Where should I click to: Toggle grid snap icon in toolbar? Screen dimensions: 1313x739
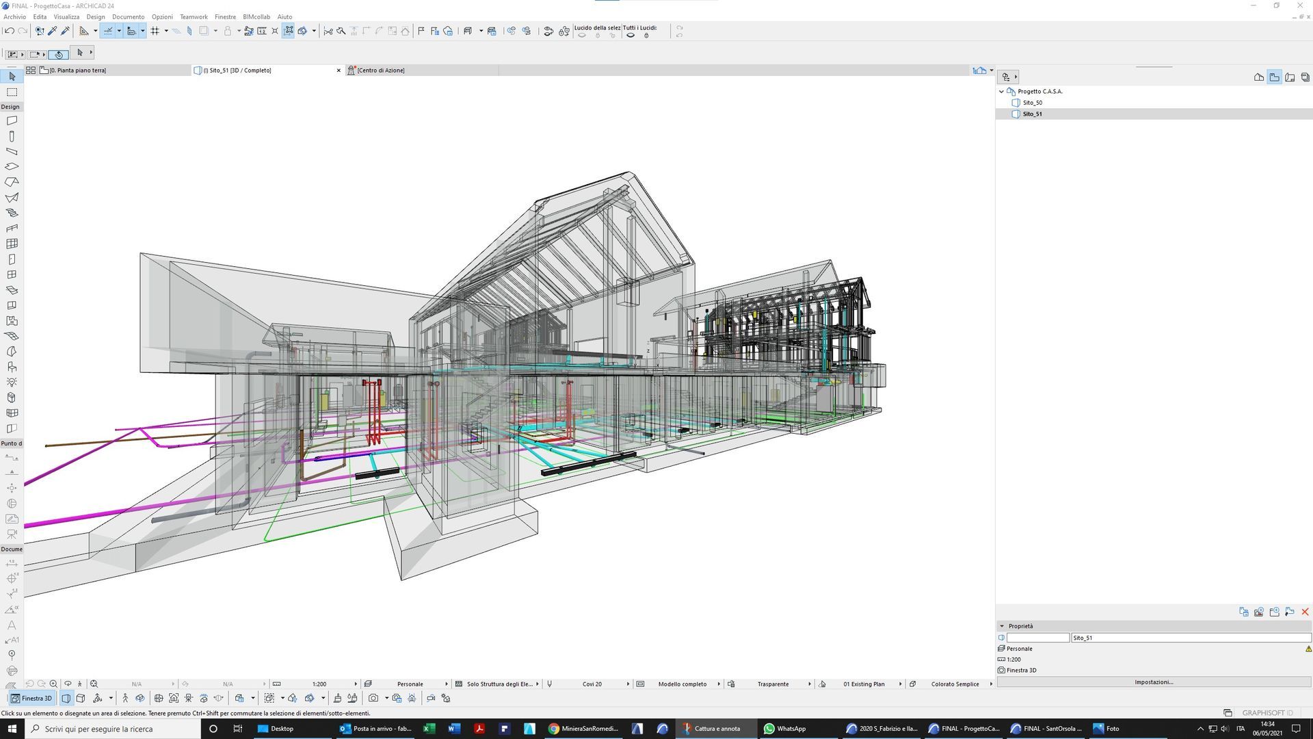pos(155,31)
